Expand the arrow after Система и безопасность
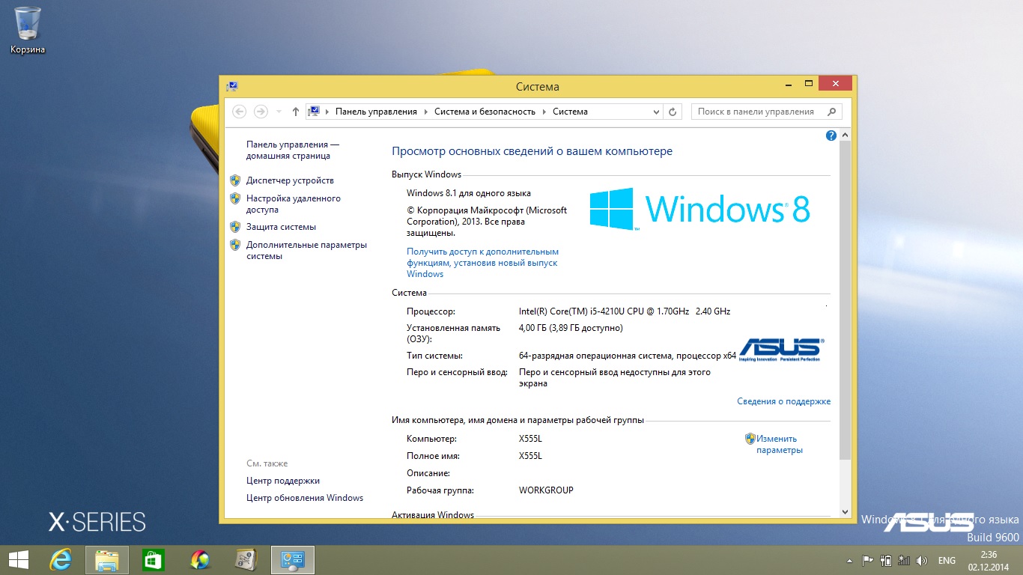The width and height of the screenshot is (1023, 575). (544, 112)
